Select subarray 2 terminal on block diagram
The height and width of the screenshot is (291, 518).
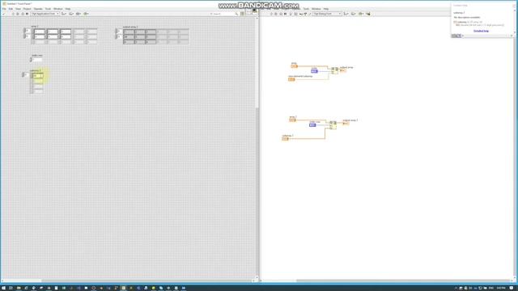[285, 139]
